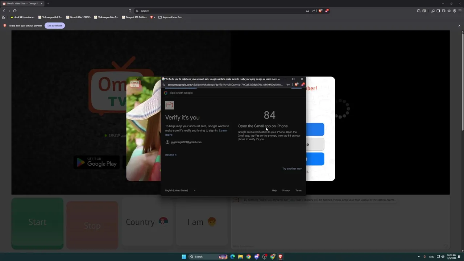This screenshot has height=261, width=464.
Task: Open Brave Shields icon in main address bar
Action: 320,11
